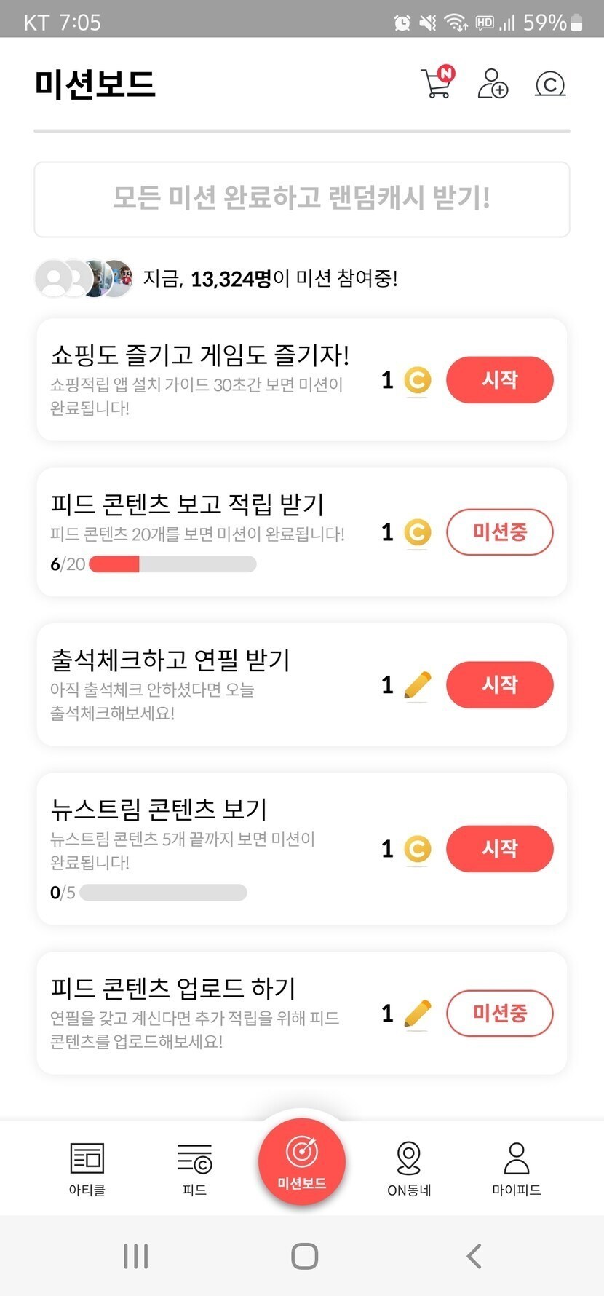Open the shopping cart icon
Screen dimensions: 604x1296
point(437,84)
